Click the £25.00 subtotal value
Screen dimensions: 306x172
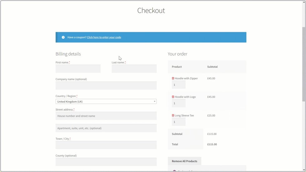tap(211, 115)
